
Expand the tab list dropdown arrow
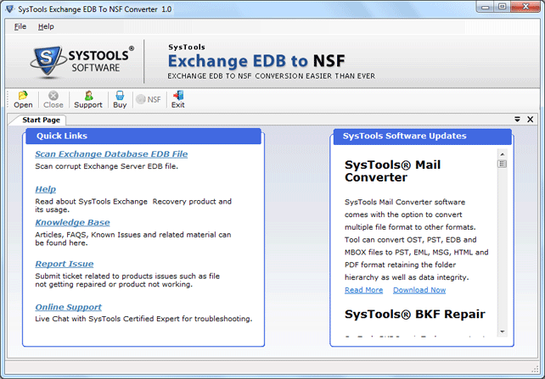517,120
